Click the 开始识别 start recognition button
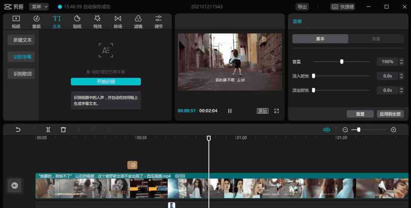Viewport: 411px width, 208px height. tap(106, 81)
